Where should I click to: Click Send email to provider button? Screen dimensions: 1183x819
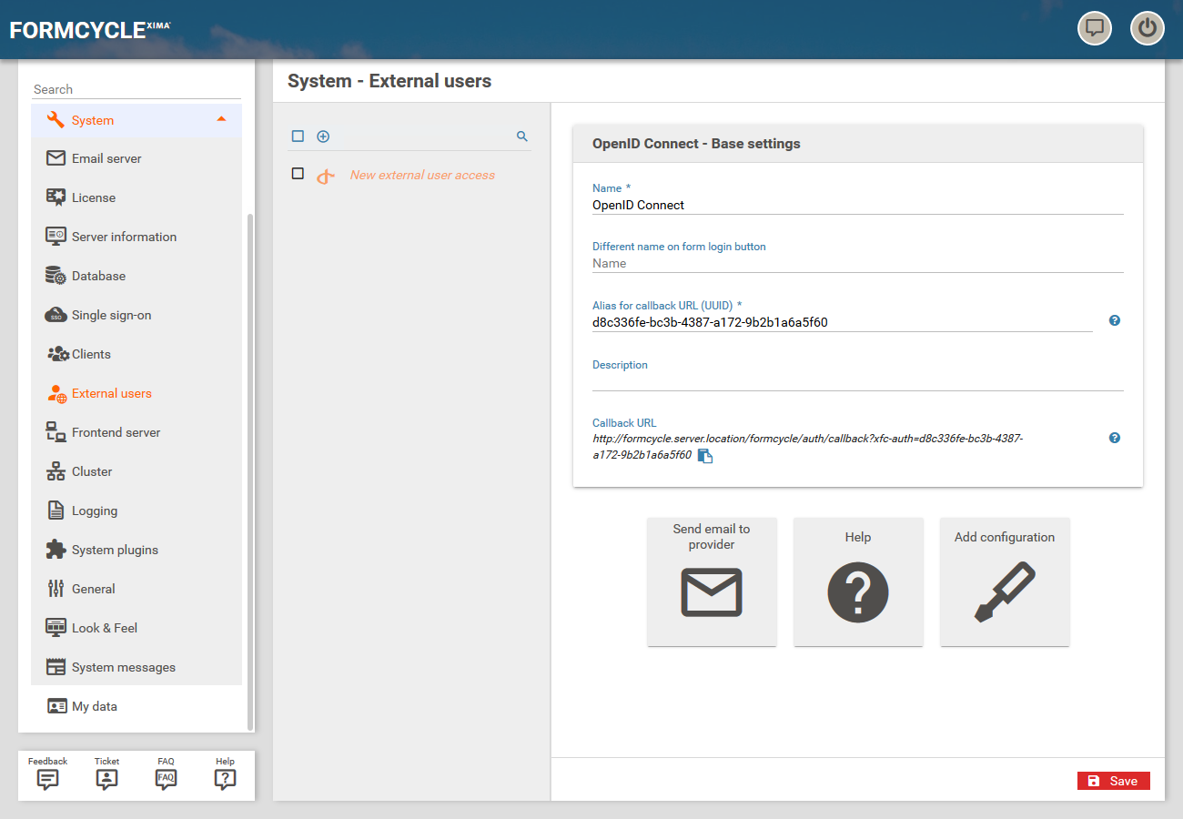coord(712,582)
